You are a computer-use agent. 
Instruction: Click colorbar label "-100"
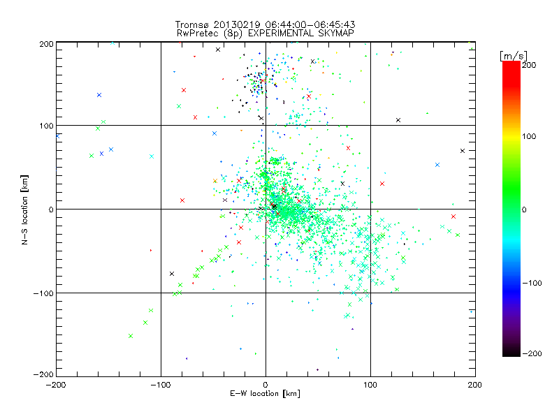pyautogui.click(x=532, y=283)
